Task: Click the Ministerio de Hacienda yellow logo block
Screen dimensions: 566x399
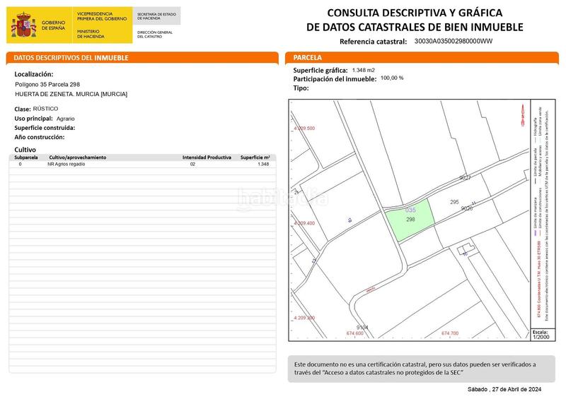Action: tap(103, 25)
